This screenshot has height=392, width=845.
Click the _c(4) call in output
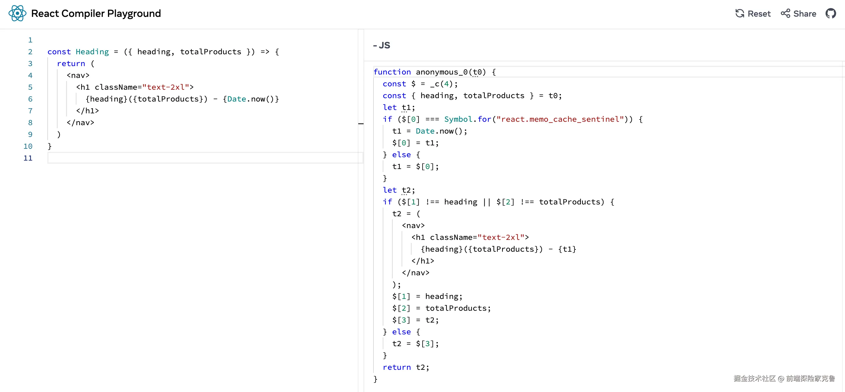click(441, 84)
